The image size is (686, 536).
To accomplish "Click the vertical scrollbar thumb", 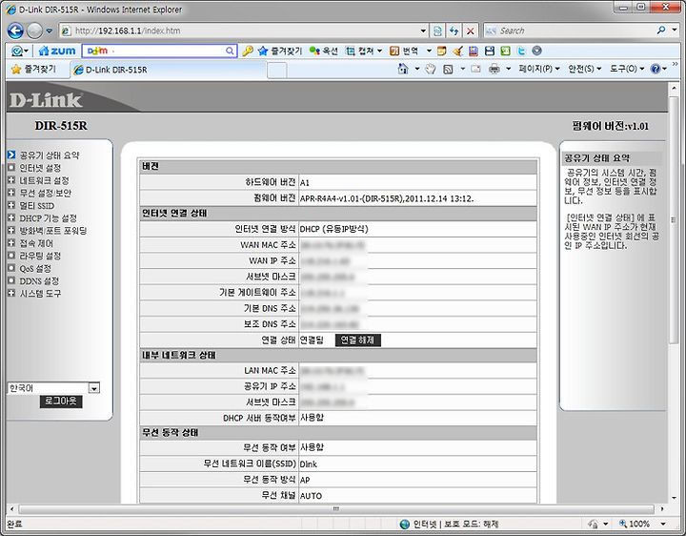I will [x=674, y=219].
